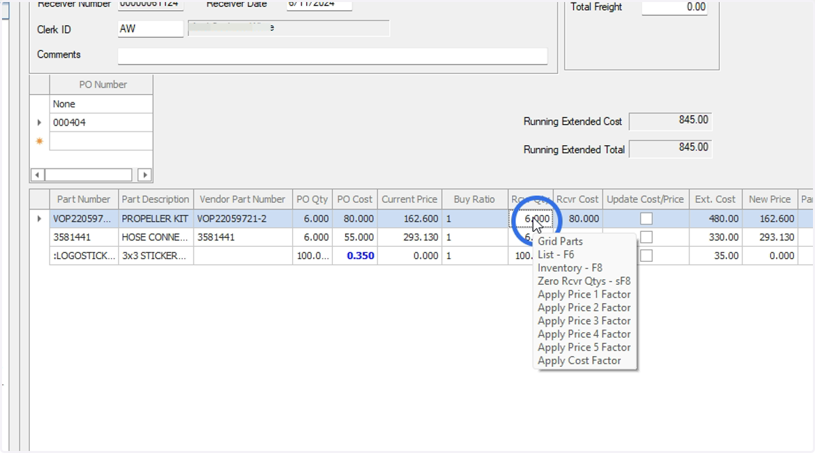The height and width of the screenshot is (453, 815).
Task: Click Ext. Cost 480.00 cell
Action: pos(715,219)
